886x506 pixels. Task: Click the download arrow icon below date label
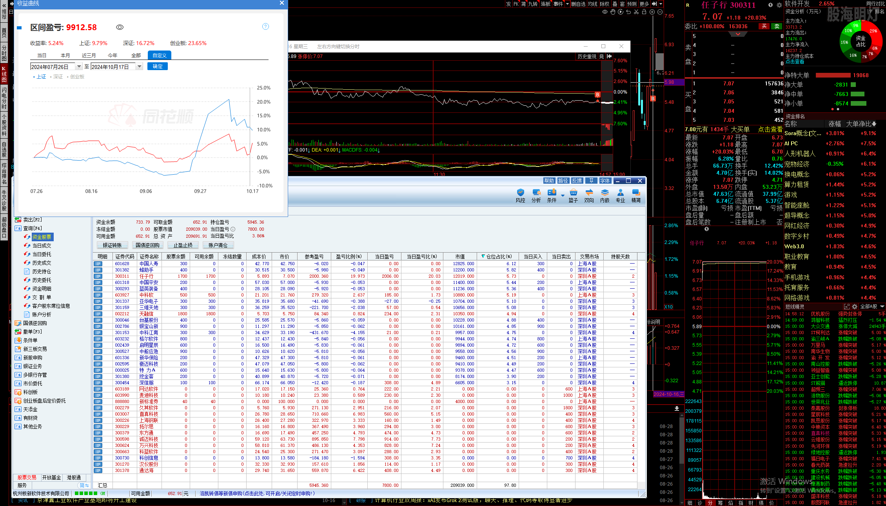click(x=677, y=408)
